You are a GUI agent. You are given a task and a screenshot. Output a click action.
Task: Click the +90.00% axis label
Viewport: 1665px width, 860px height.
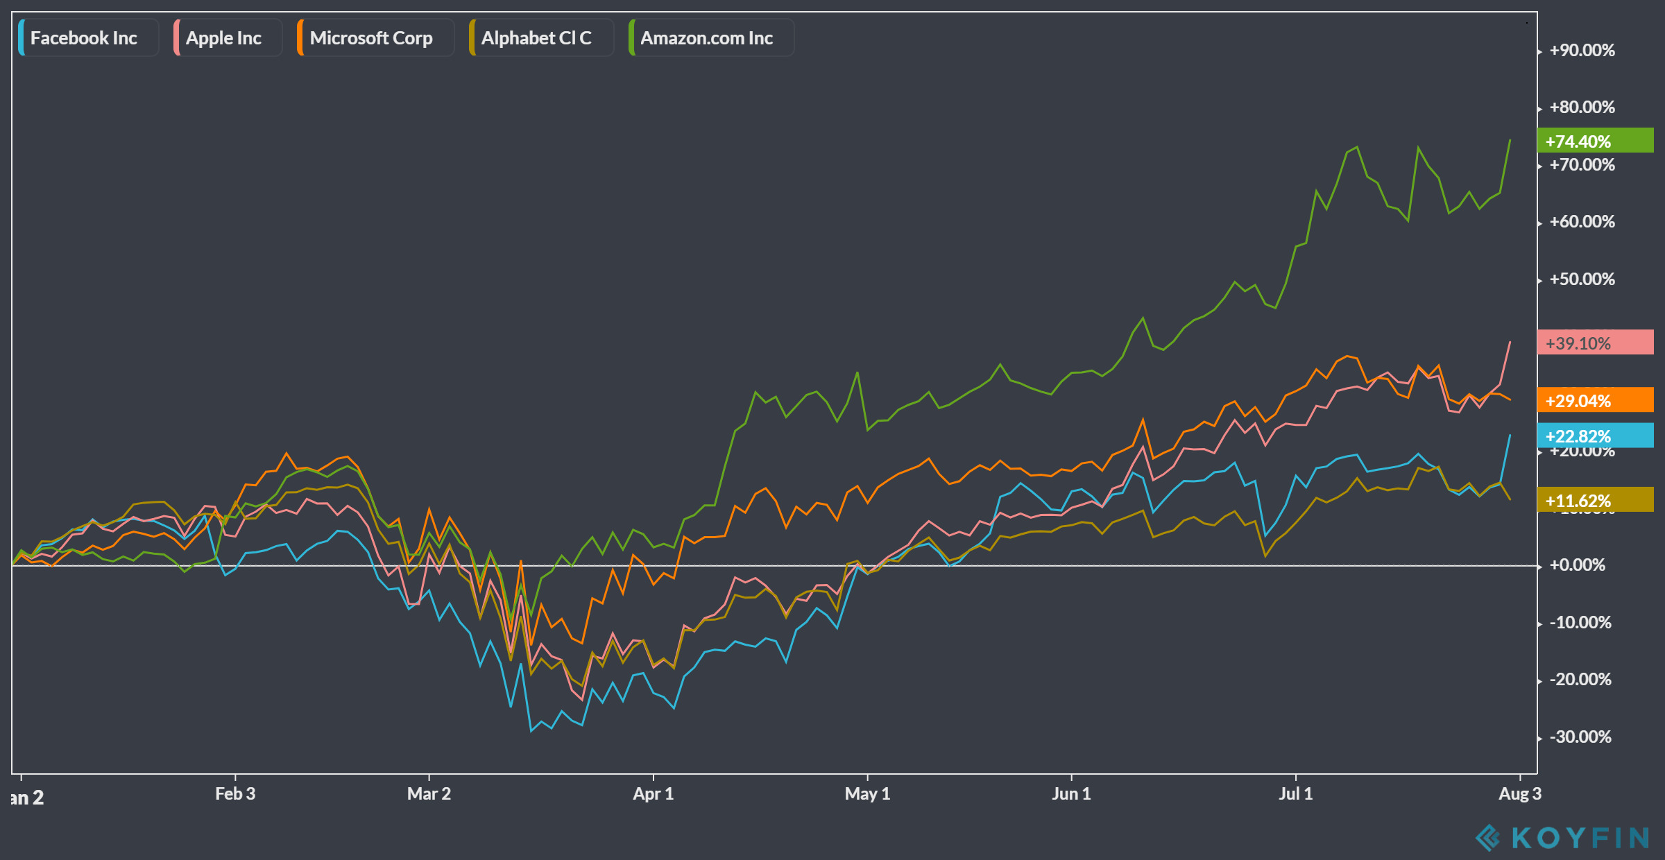pyautogui.click(x=1582, y=51)
